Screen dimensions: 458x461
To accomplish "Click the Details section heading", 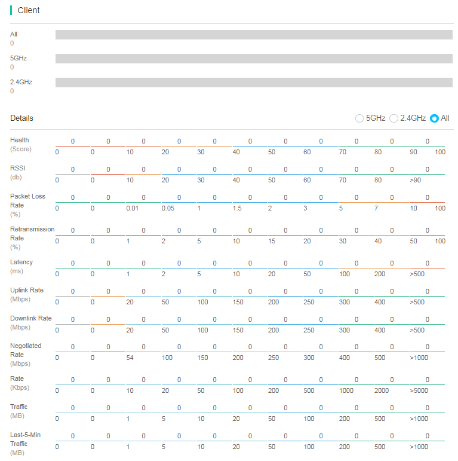I will click(21, 118).
